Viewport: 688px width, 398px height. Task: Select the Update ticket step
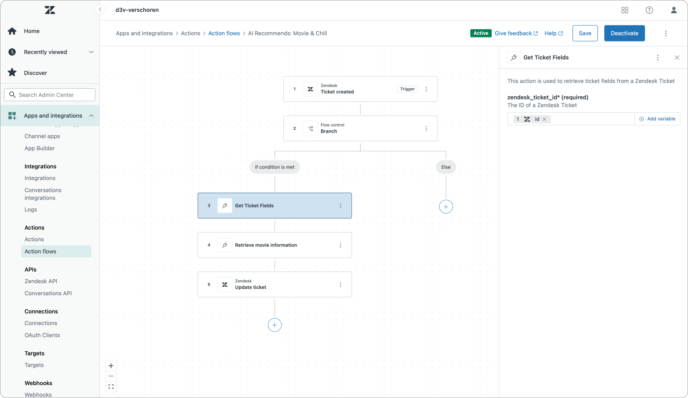[x=275, y=285]
